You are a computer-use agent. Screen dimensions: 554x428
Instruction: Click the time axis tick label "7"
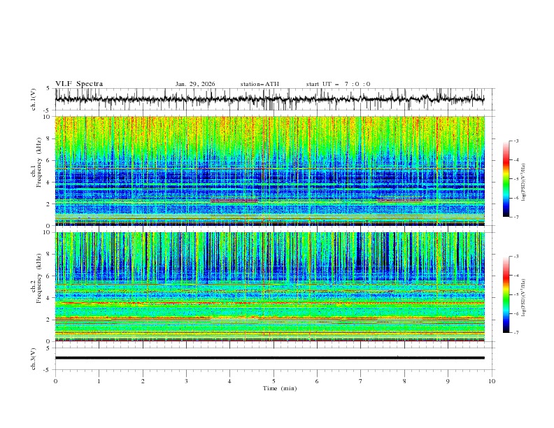[361, 381]
